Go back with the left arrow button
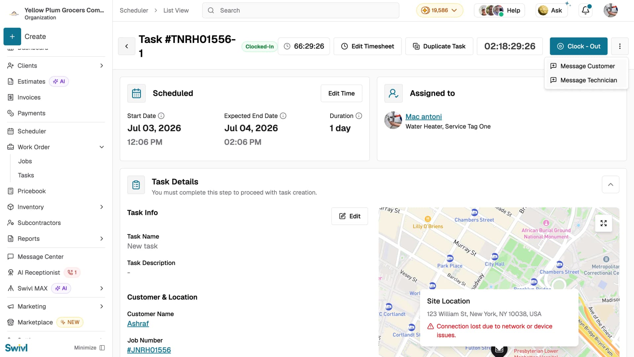Viewport: 634px width, 357px height. (126, 46)
